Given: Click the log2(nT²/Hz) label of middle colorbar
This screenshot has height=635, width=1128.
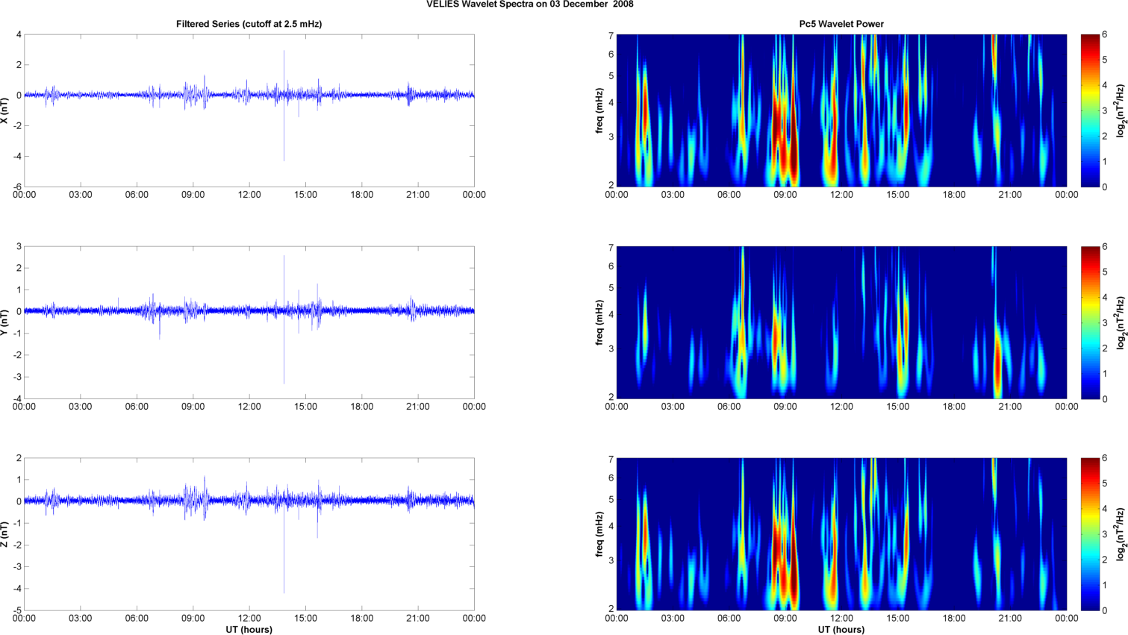Looking at the screenshot, I should [1121, 322].
